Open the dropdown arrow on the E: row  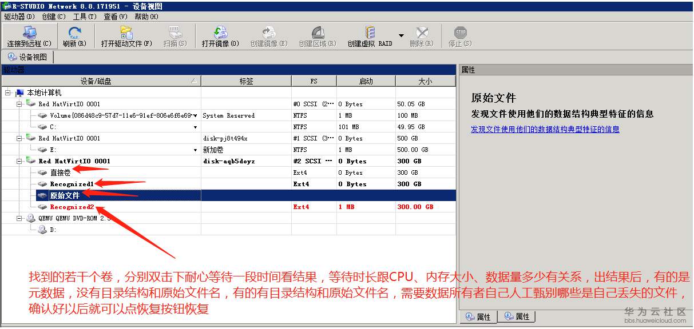tap(196, 150)
